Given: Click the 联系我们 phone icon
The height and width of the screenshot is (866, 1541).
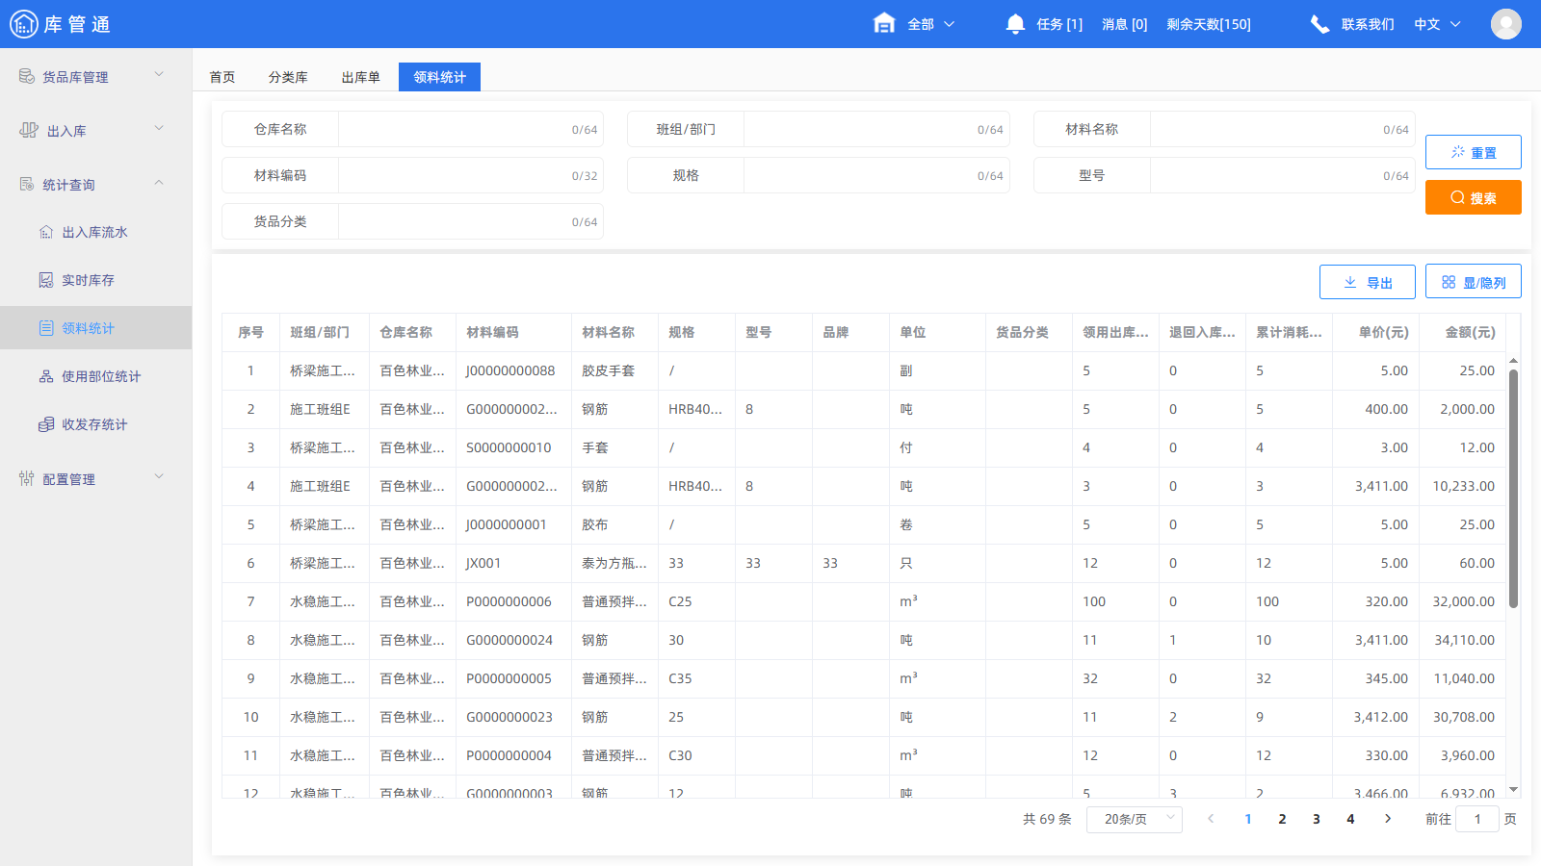Looking at the screenshot, I should 1319,23.
